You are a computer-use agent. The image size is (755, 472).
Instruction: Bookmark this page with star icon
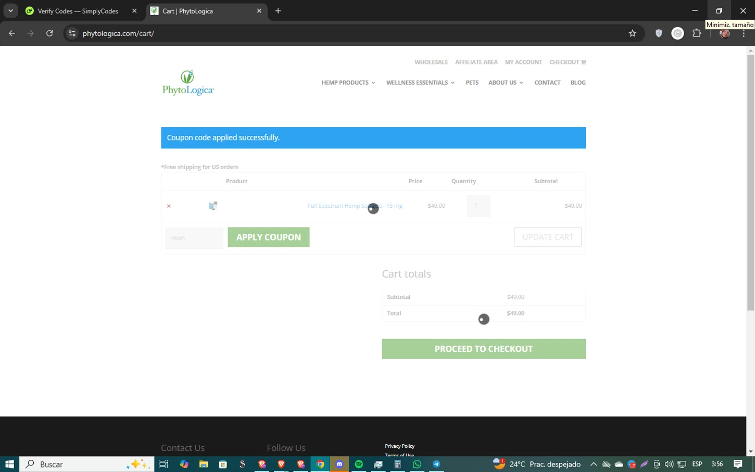(632, 33)
